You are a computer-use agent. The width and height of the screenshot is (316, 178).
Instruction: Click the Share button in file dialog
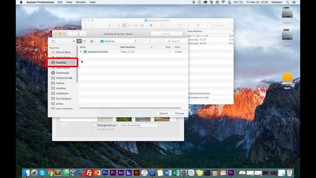click(150, 41)
